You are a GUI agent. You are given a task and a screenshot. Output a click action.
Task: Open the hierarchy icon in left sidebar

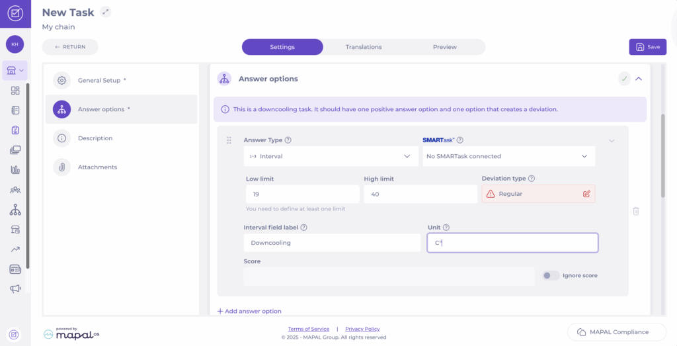coord(15,210)
